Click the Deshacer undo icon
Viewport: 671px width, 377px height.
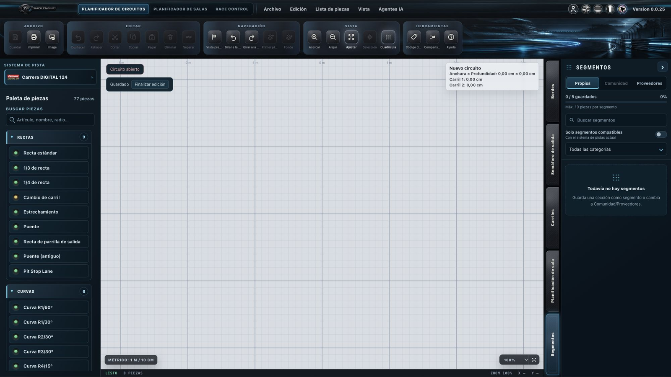coord(78,37)
